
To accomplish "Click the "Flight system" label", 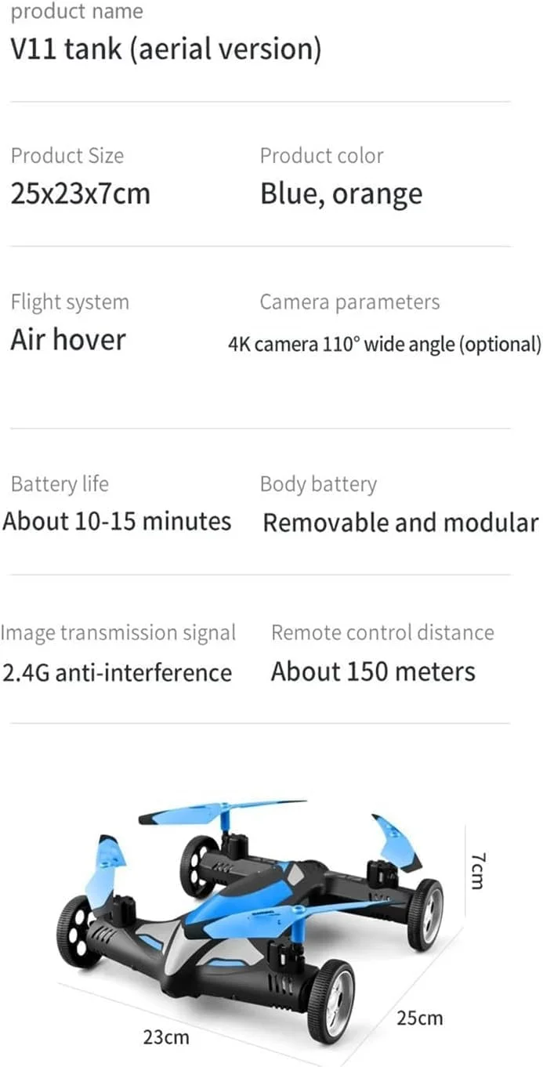I will (x=70, y=302).
